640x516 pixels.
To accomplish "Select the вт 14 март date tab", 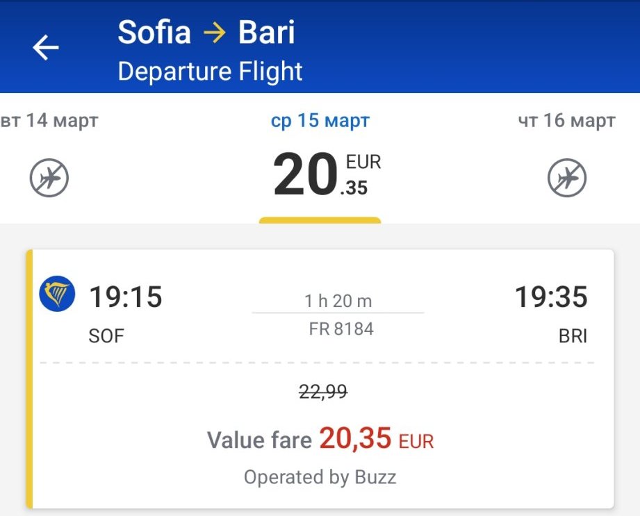I will (x=49, y=121).
